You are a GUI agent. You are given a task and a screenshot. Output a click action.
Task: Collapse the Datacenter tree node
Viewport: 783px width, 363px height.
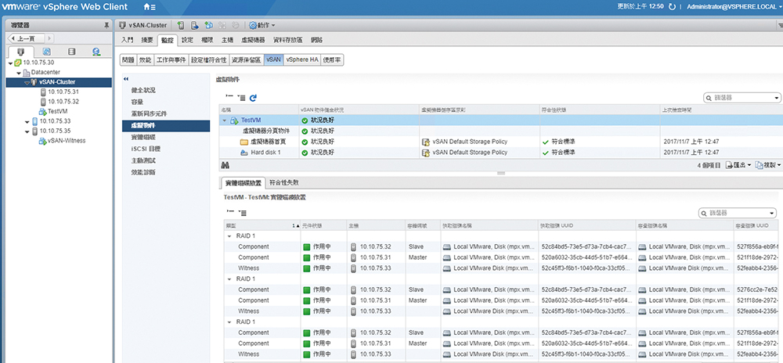coord(20,73)
